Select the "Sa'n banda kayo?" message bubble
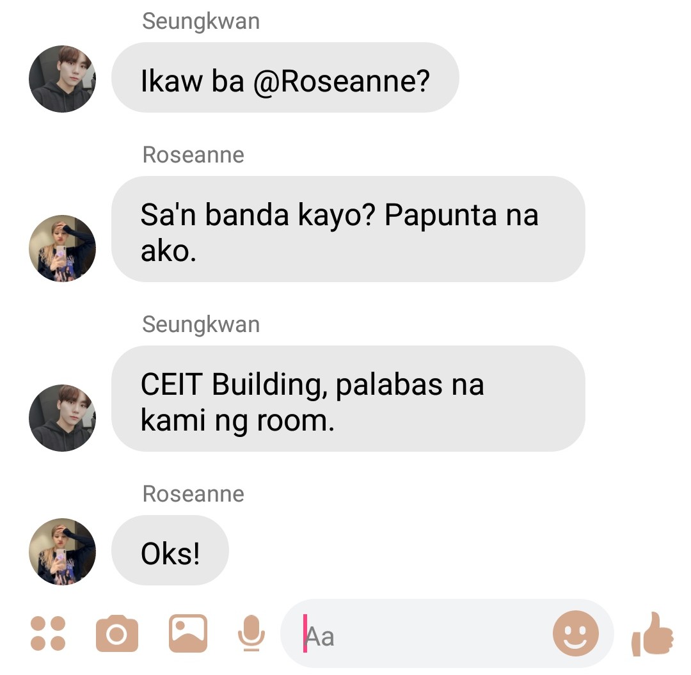This screenshot has width=691, height=675. click(348, 229)
